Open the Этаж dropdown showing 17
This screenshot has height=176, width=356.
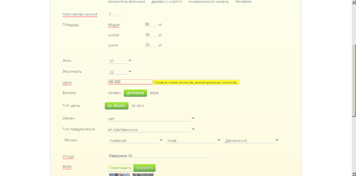pos(120,61)
